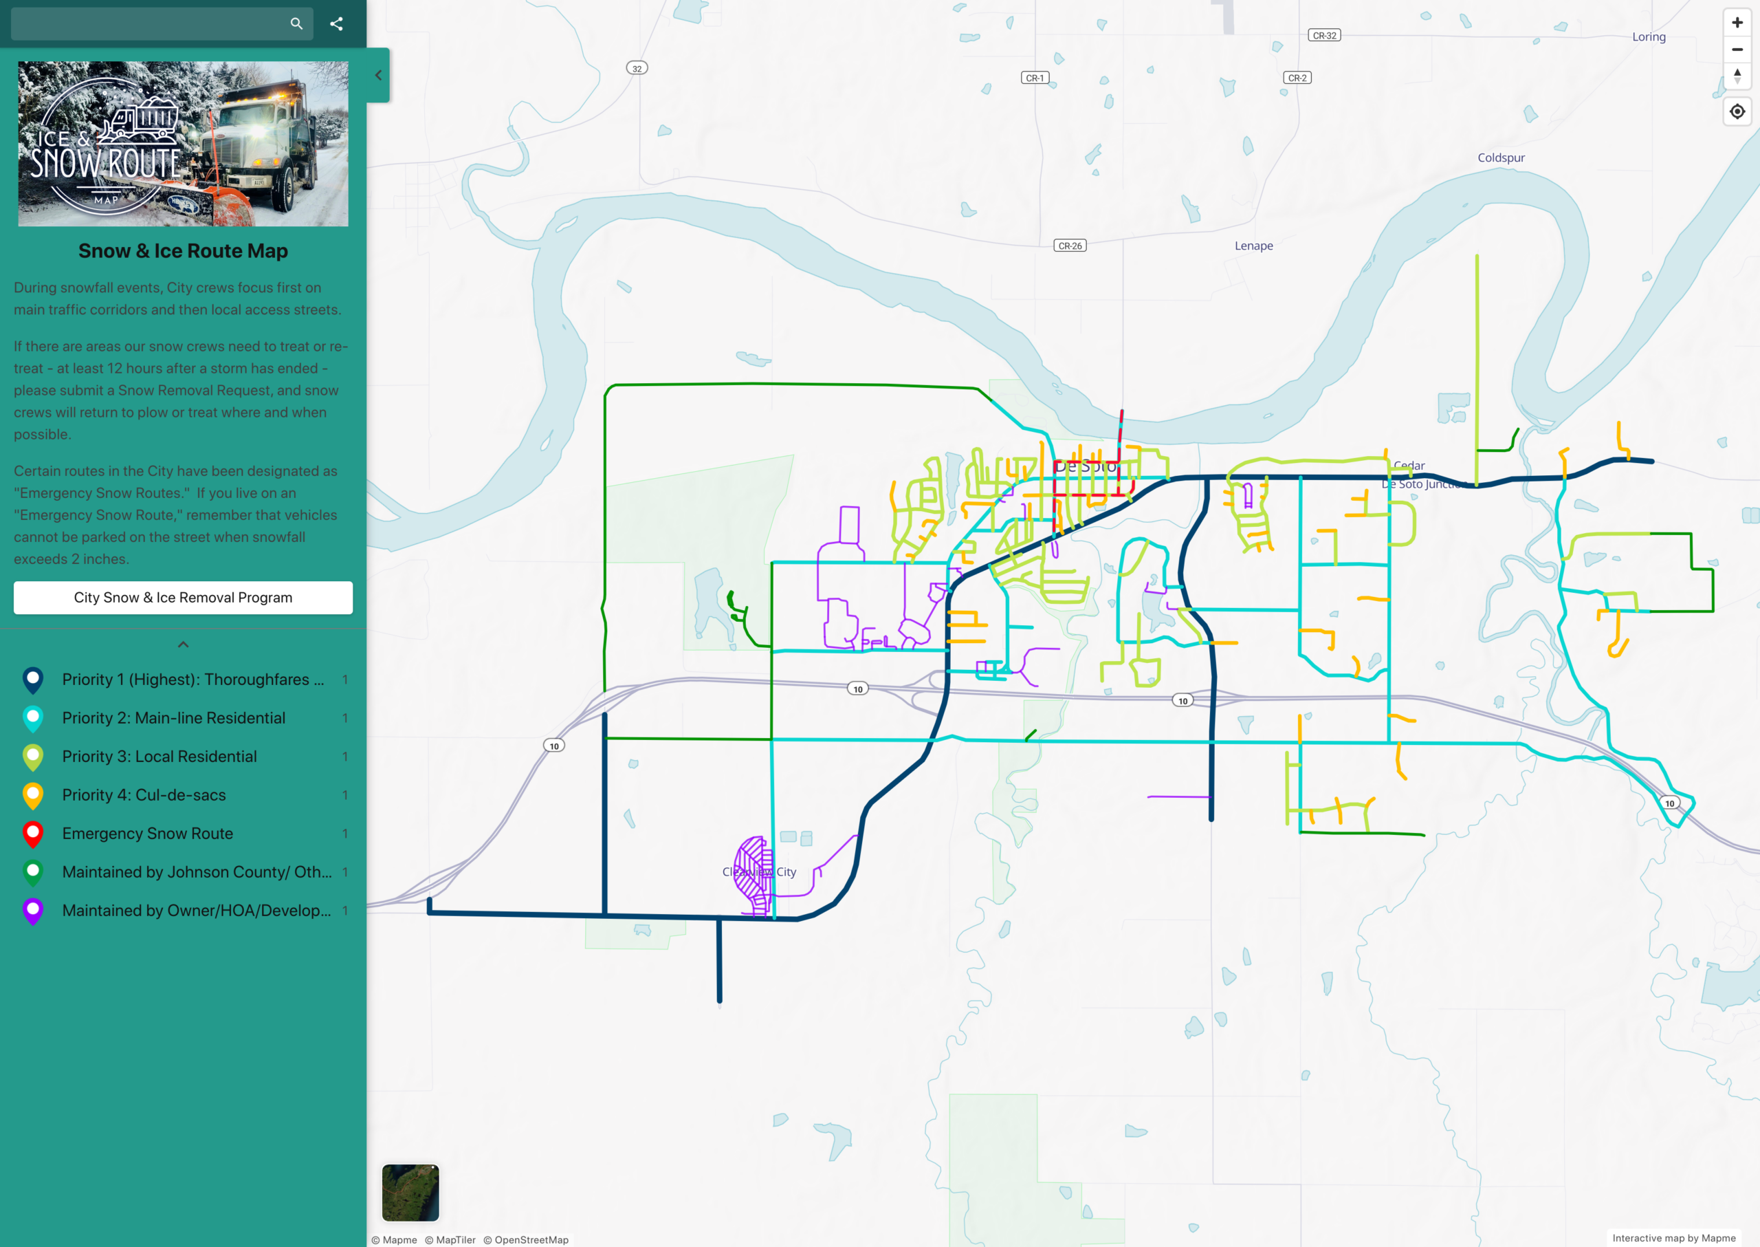Image resolution: width=1760 pixels, height=1247 pixels.
Task: Select the red Emergency Snow Route pin
Action: 33,834
